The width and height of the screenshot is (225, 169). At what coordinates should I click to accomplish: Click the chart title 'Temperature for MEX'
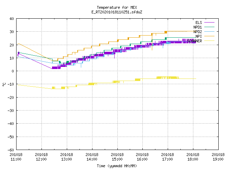tap(117, 7)
